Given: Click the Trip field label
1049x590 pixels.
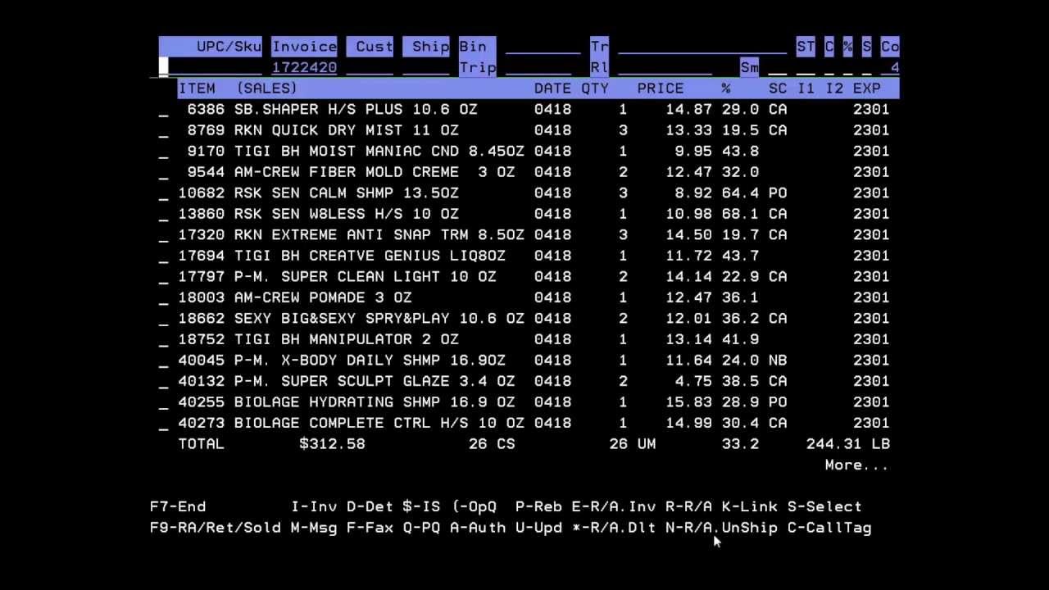Looking at the screenshot, I should pos(477,67).
